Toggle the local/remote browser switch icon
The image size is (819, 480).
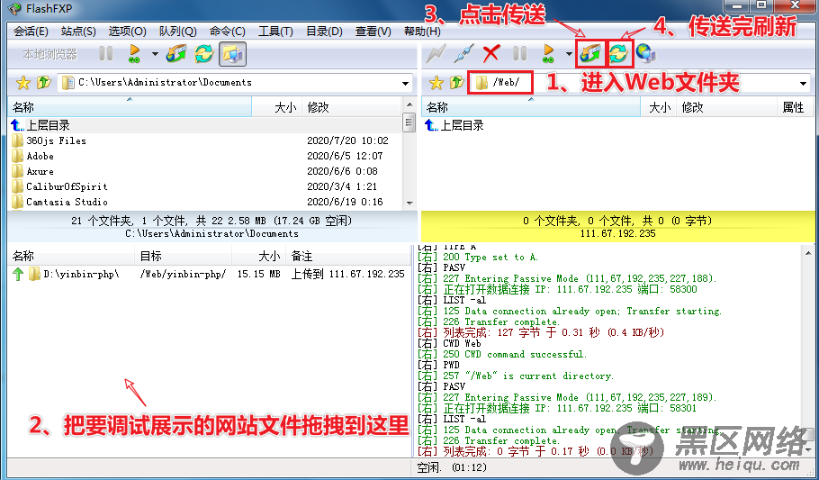point(232,53)
